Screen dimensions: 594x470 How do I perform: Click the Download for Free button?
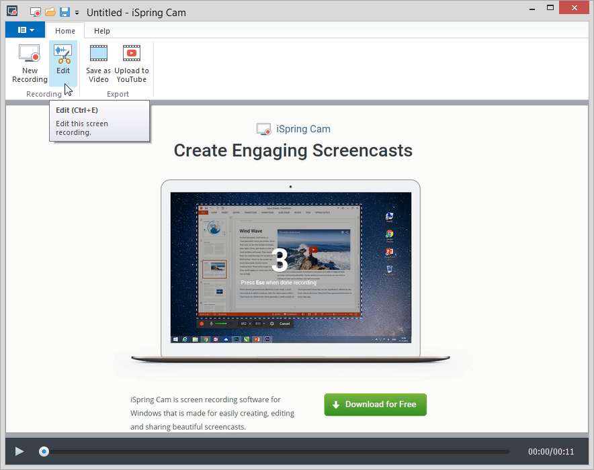click(375, 404)
